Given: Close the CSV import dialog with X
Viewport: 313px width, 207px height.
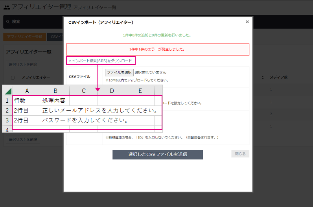Looking at the screenshot, I should (x=247, y=22).
